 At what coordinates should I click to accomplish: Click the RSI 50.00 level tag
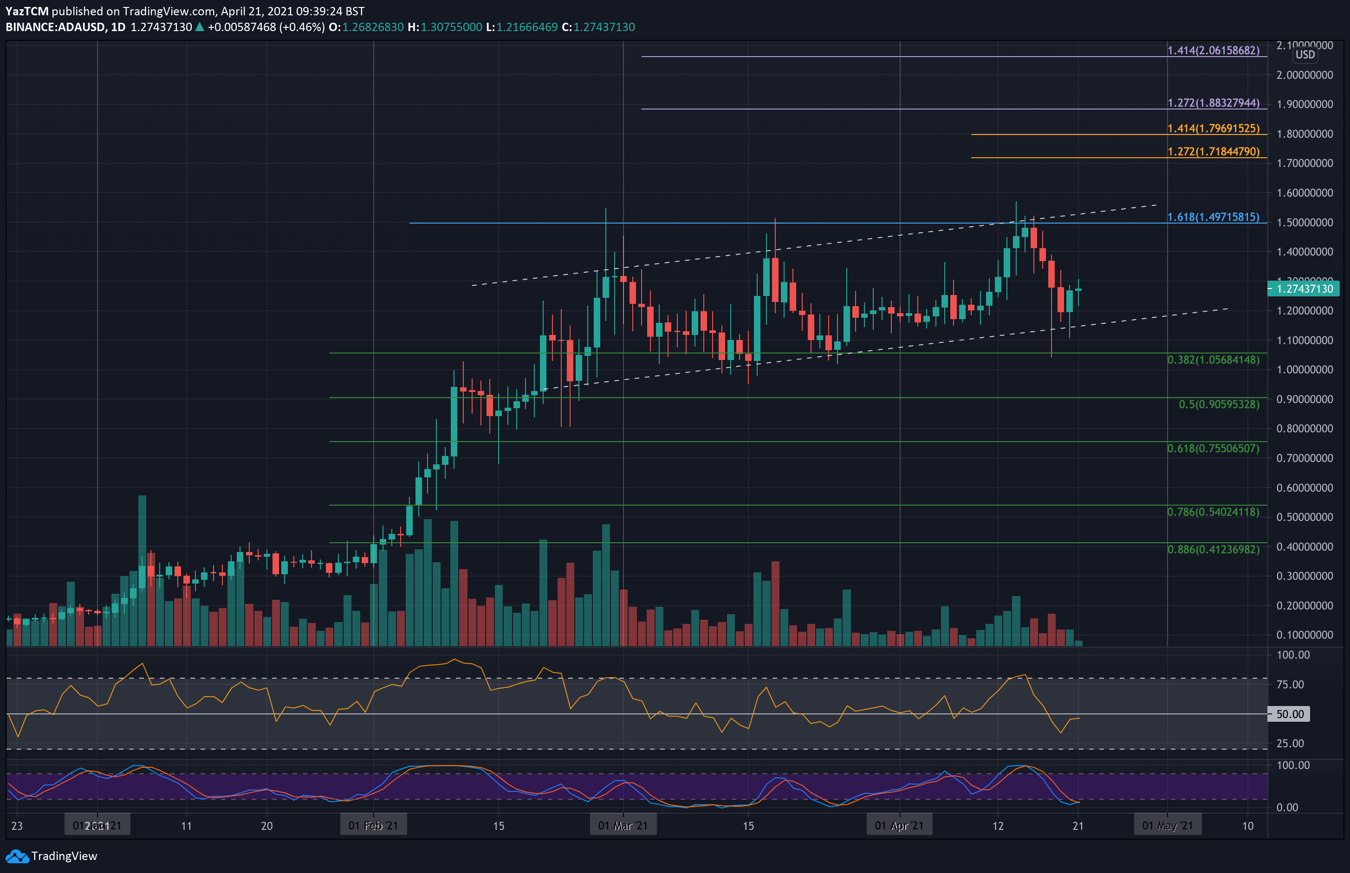click(1289, 714)
